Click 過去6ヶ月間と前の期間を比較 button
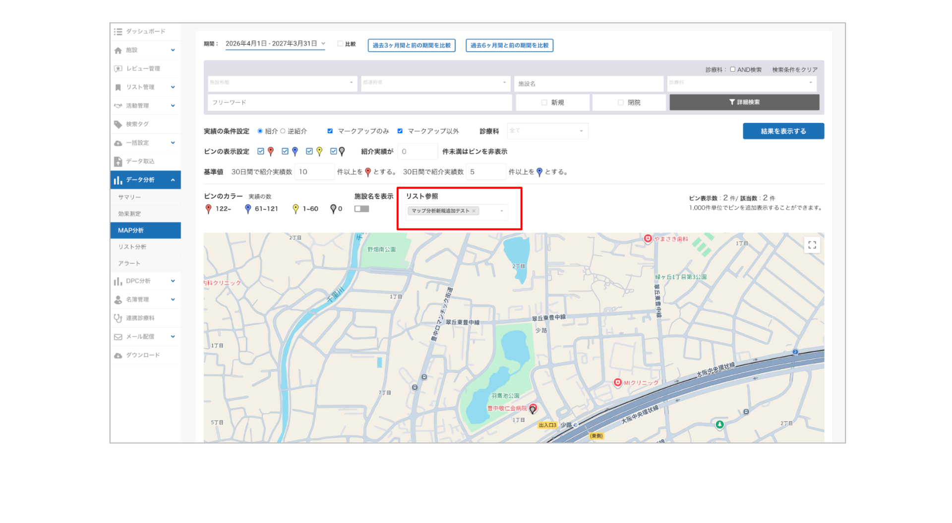 coord(509,46)
